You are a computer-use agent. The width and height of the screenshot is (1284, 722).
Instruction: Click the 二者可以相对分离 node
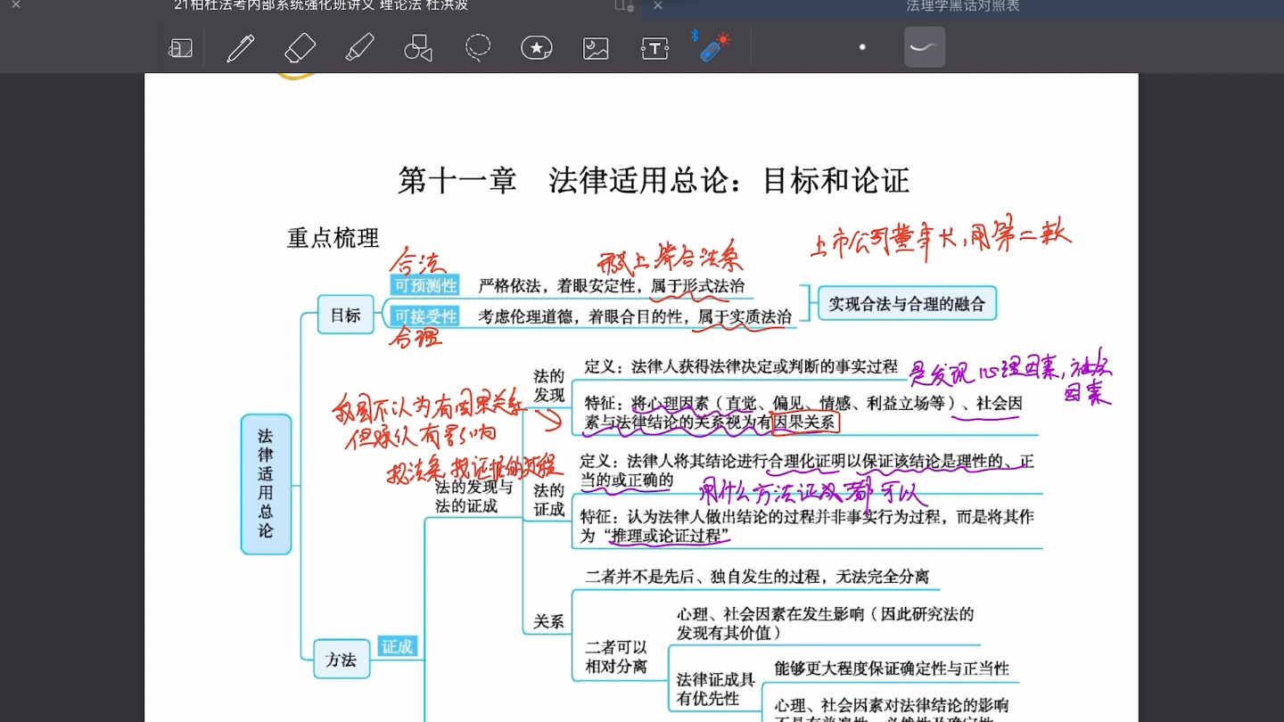tap(616, 657)
